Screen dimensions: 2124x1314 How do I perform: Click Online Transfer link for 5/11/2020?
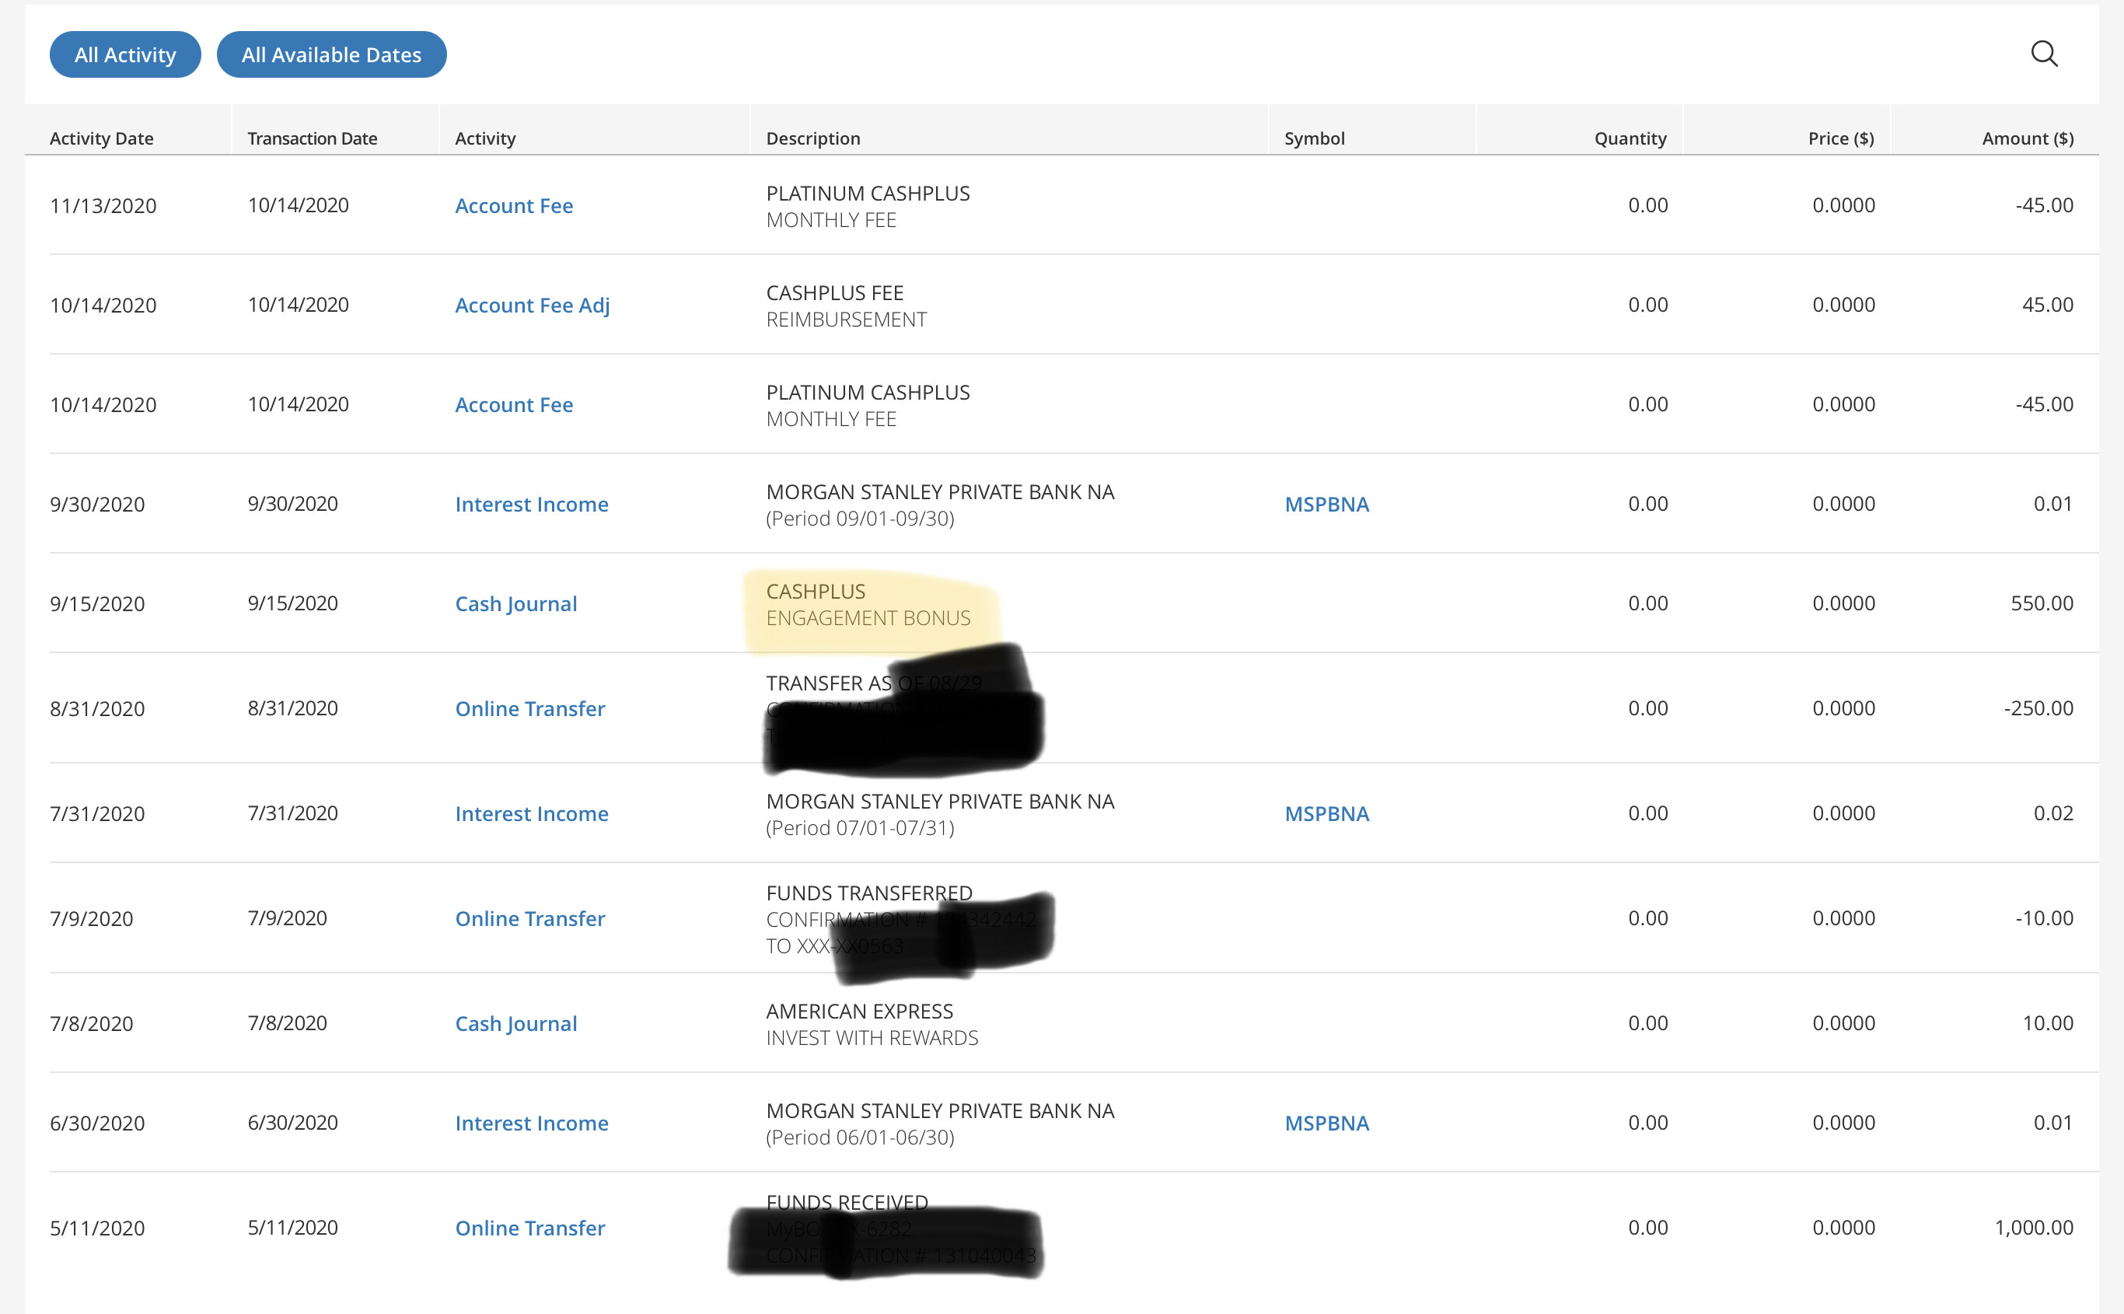coord(529,1228)
